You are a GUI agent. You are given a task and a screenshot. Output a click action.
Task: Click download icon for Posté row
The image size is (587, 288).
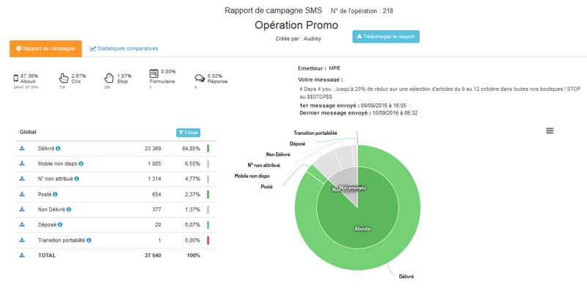(22, 194)
